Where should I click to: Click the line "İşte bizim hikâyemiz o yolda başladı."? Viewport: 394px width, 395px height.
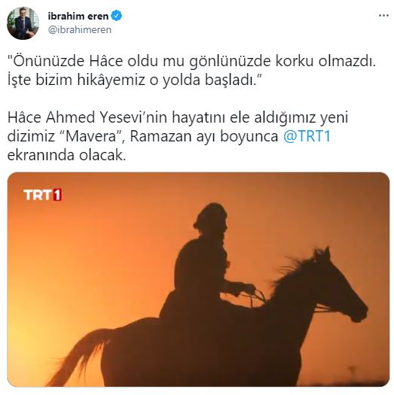click(x=134, y=80)
